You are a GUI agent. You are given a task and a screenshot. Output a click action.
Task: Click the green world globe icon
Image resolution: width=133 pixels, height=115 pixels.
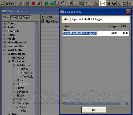[x=46, y=3]
